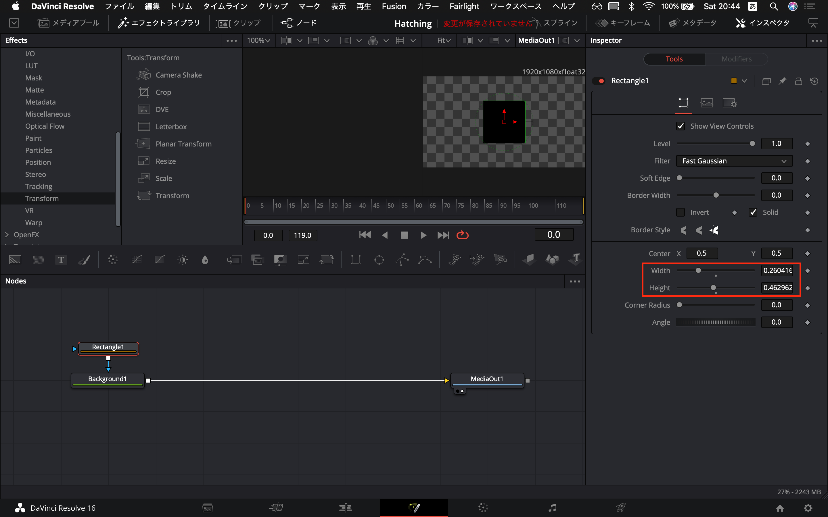
Task: Open the Filter Fast Gaussian dropdown
Action: coord(734,161)
